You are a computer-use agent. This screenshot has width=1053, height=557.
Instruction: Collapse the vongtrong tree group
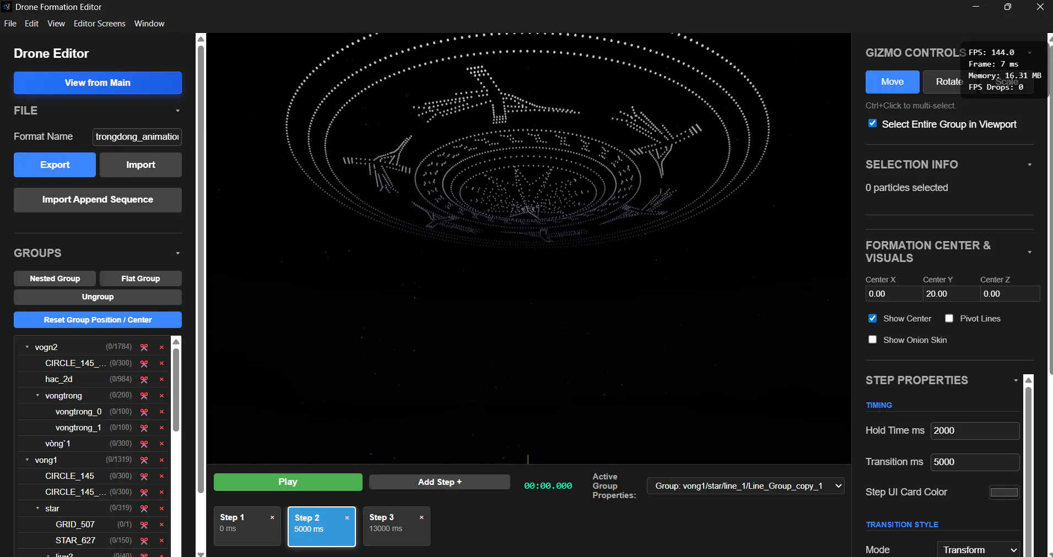tap(37, 395)
